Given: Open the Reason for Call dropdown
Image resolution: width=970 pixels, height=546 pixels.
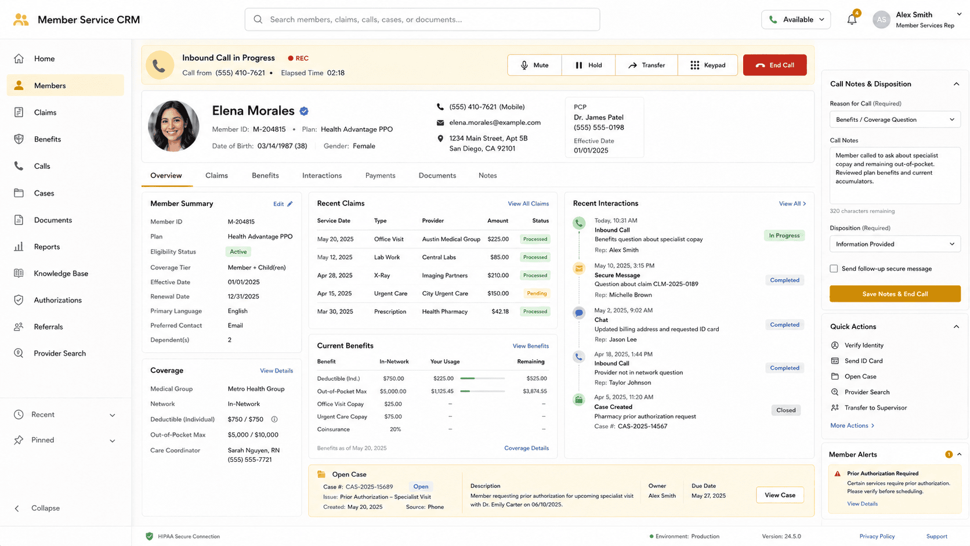Looking at the screenshot, I should click(x=895, y=120).
